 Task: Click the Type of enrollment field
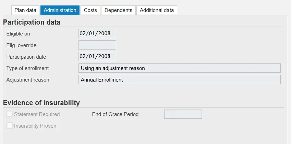[179, 68]
